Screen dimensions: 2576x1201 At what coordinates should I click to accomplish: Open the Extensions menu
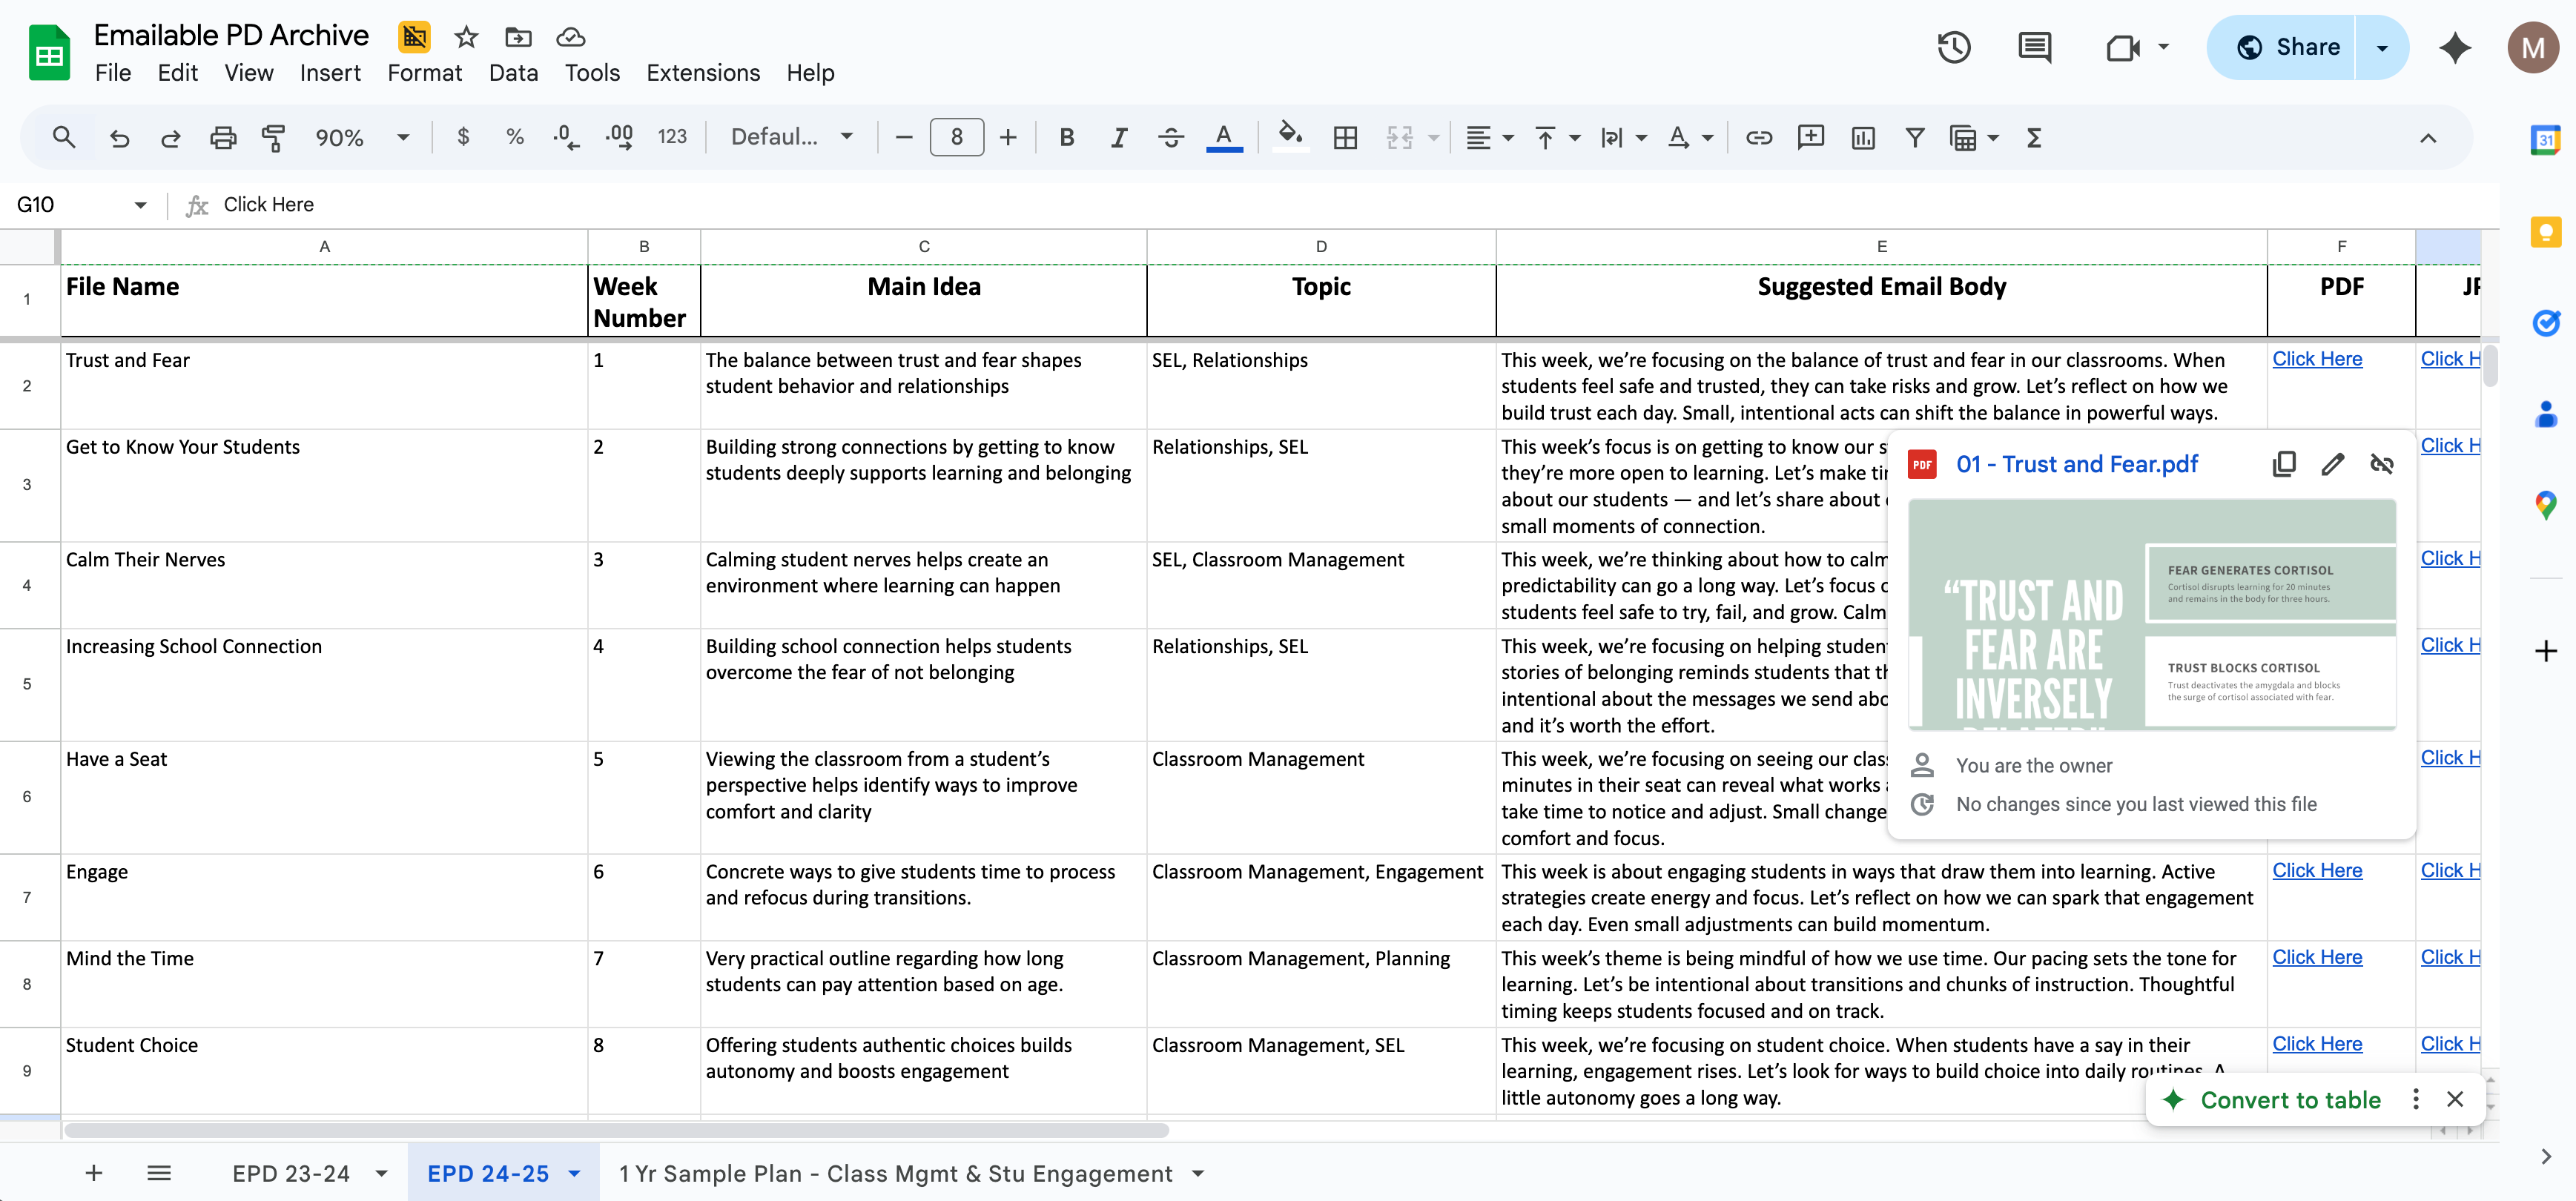tap(702, 73)
